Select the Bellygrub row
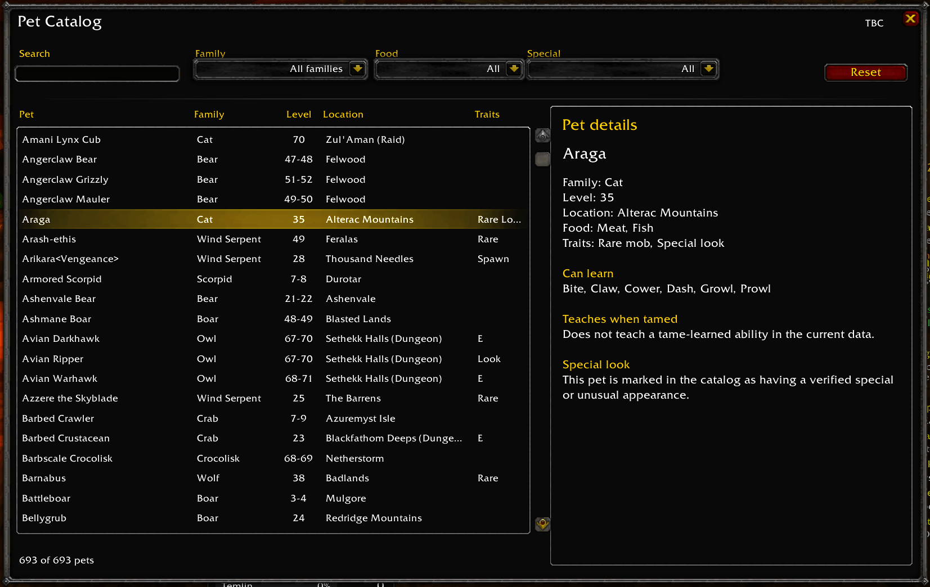The image size is (930, 587). 273,518
